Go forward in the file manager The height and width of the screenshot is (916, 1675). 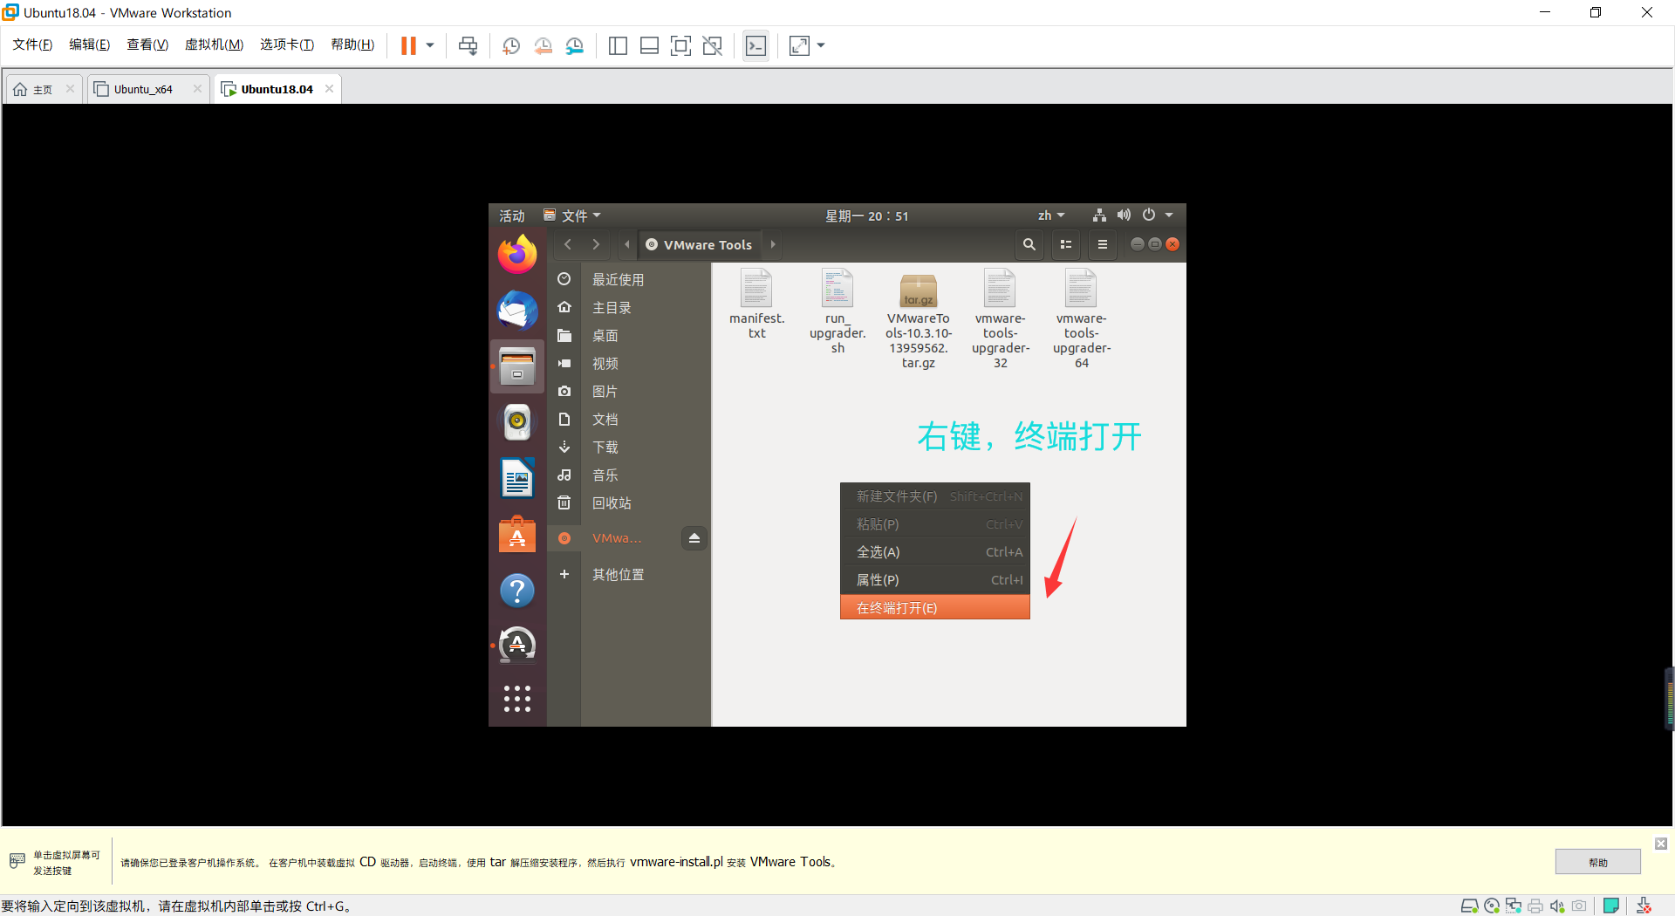[x=596, y=244]
